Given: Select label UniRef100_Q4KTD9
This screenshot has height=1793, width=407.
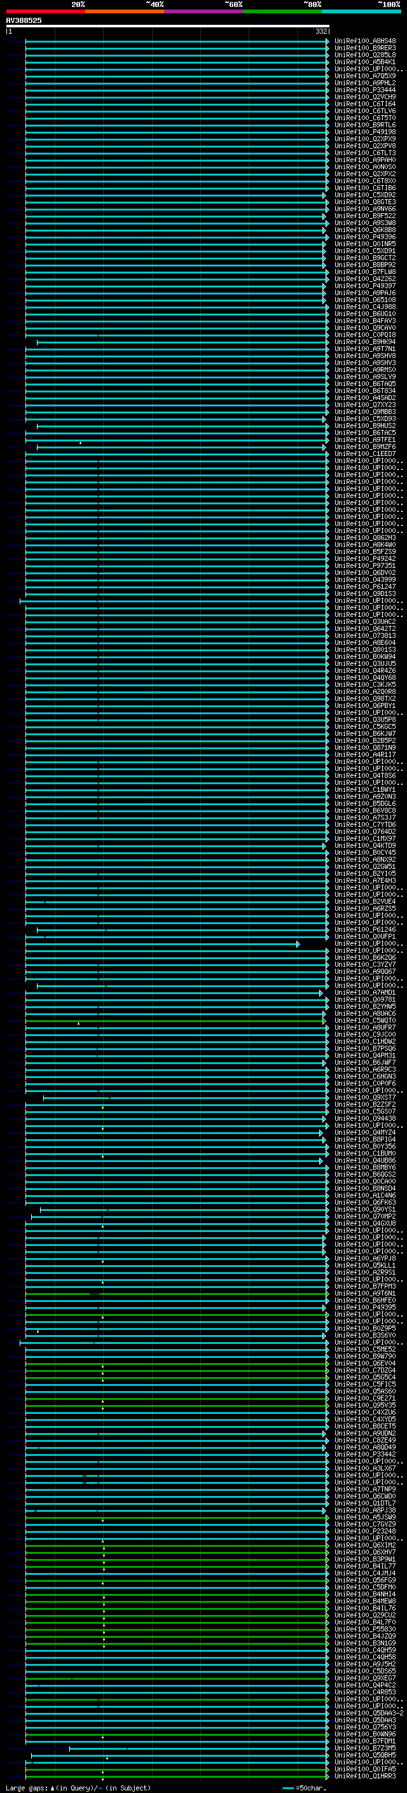Looking at the screenshot, I should (365, 846).
